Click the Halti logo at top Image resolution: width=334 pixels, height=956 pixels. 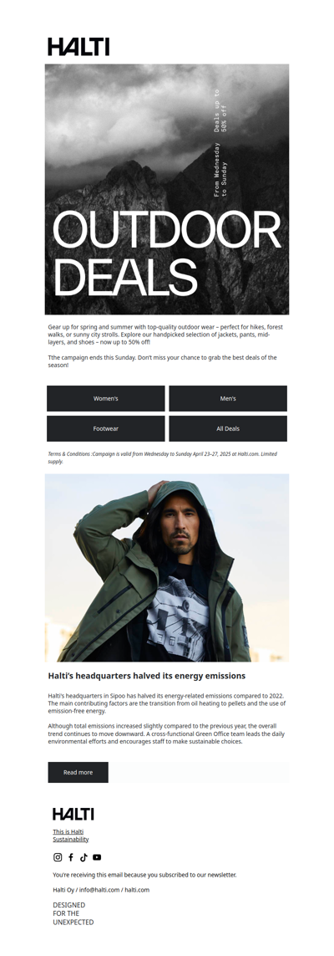[x=78, y=46]
